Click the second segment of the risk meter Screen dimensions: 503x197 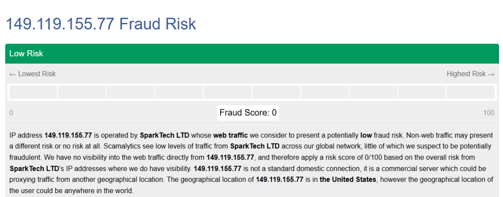(82, 92)
